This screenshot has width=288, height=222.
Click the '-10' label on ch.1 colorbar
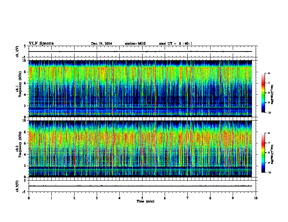click(269, 113)
